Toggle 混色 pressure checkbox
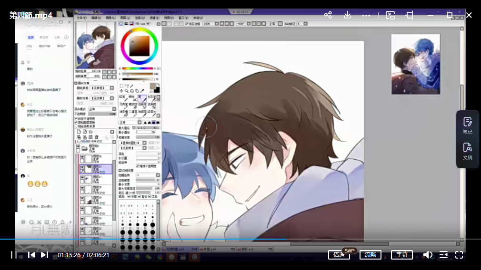 click(x=150, y=196)
